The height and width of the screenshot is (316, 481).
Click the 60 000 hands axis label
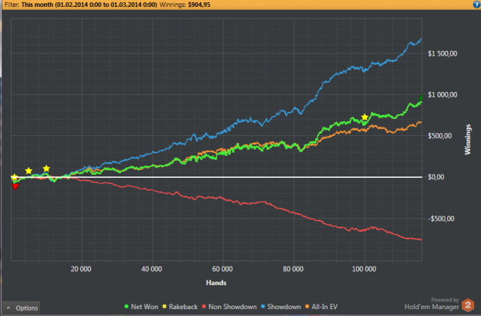click(223, 269)
